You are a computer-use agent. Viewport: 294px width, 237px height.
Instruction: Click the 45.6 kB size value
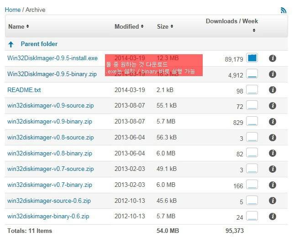point(167,201)
